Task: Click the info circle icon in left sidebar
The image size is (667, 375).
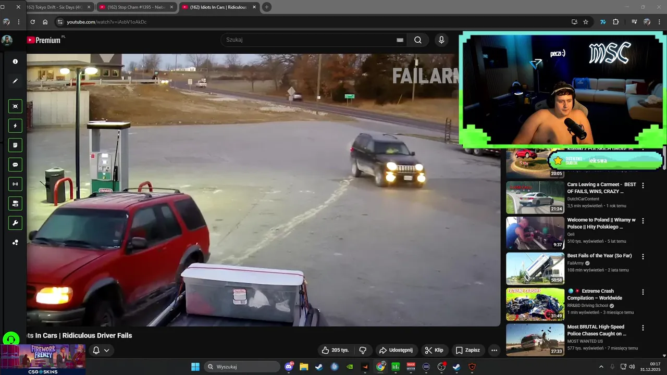Action: (x=15, y=61)
